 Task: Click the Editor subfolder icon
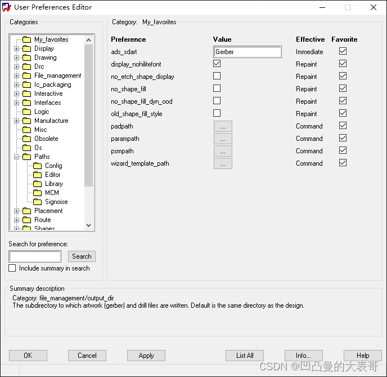pyautogui.click(x=37, y=175)
